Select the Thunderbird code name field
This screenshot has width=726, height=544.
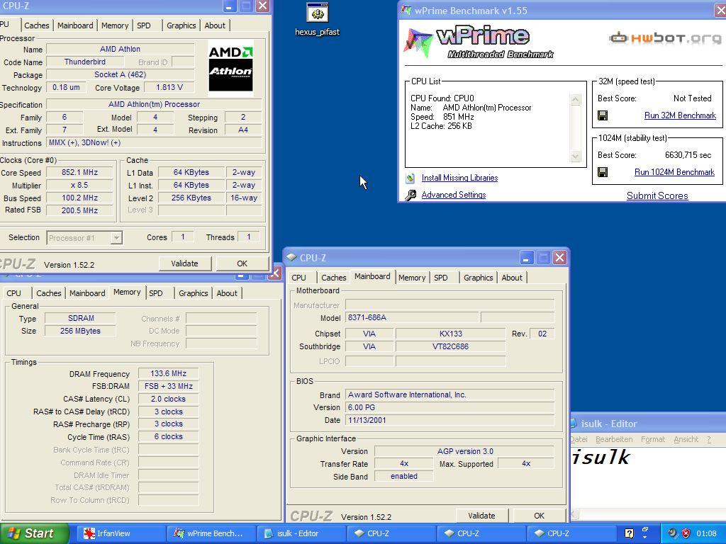pos(85,62)
